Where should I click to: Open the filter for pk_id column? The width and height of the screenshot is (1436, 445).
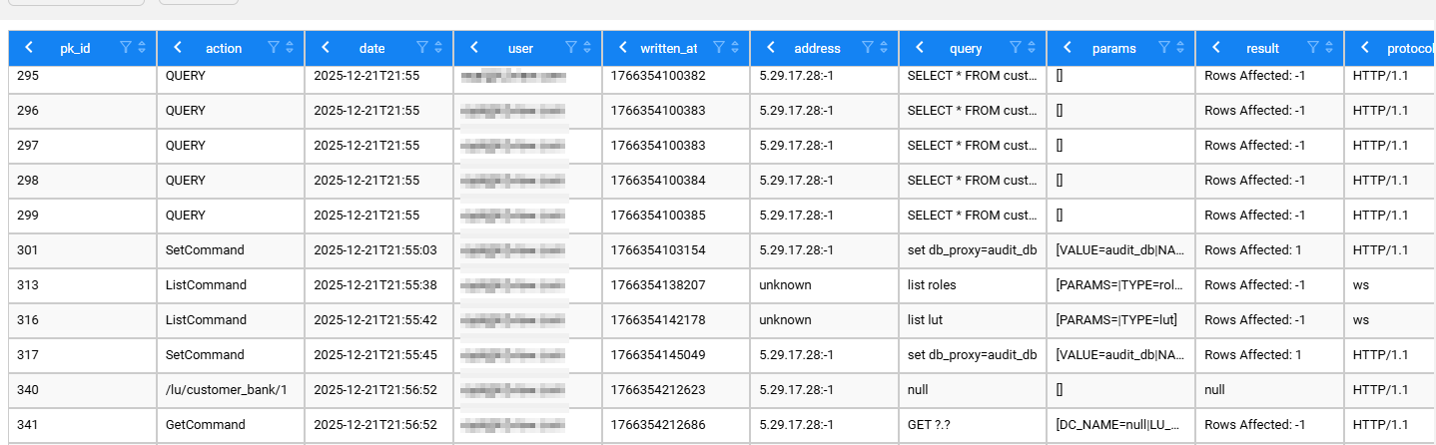point(125,47)
